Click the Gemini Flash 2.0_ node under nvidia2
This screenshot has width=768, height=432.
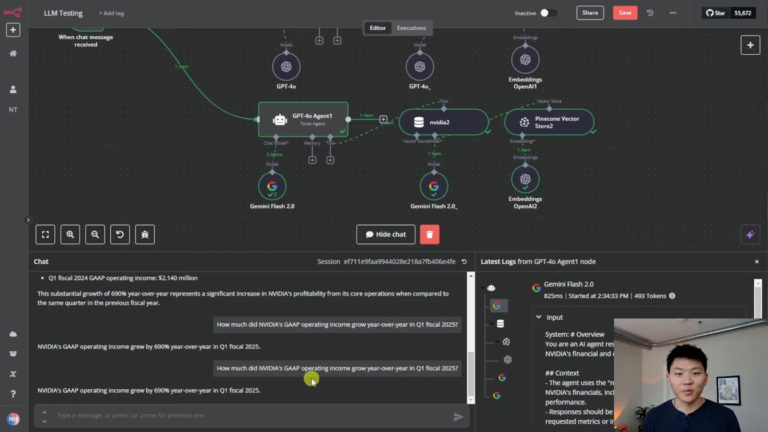tap(434, 186)
